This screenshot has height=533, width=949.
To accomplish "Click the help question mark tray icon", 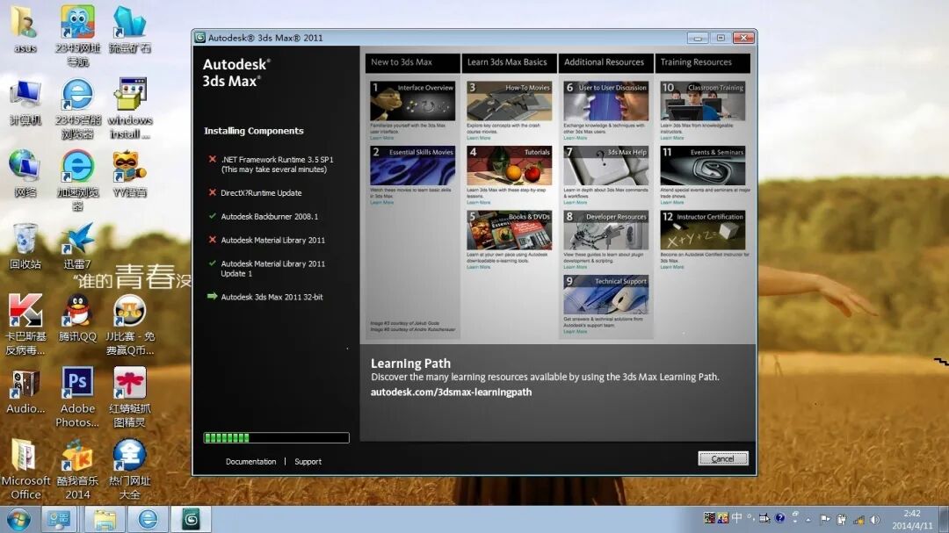I will (x=779, y=518).
